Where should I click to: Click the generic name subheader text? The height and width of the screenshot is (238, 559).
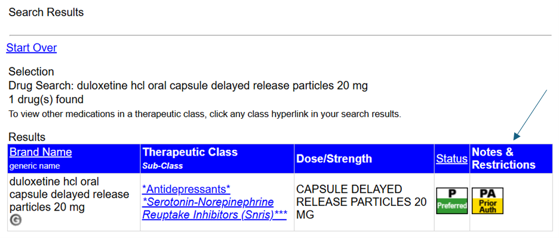click(35, 166)
